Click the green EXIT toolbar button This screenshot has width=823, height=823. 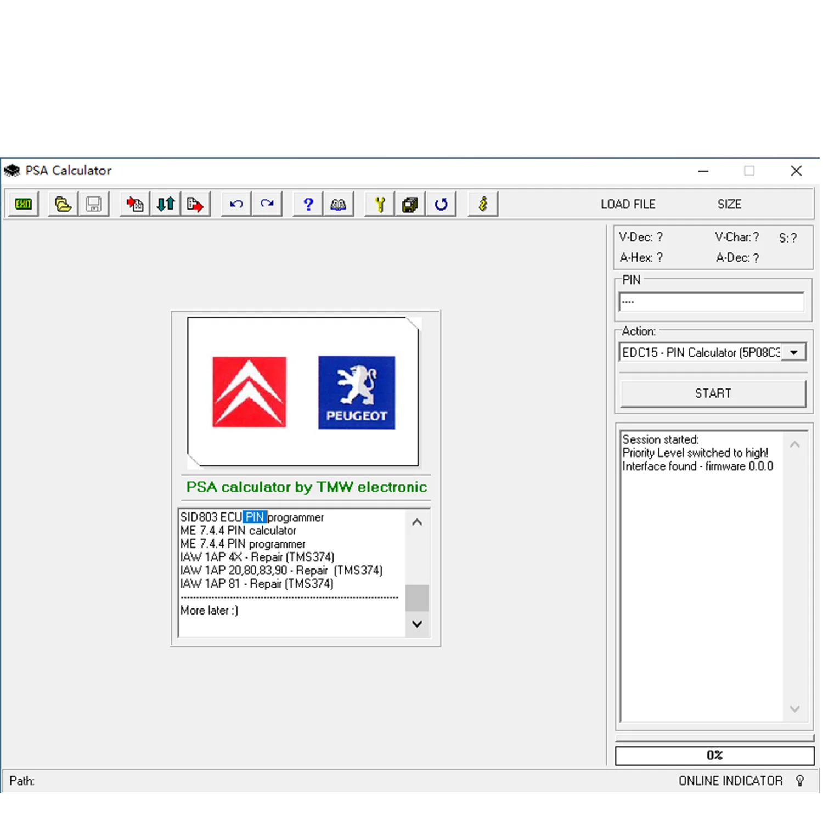click(x=24, y=204)
